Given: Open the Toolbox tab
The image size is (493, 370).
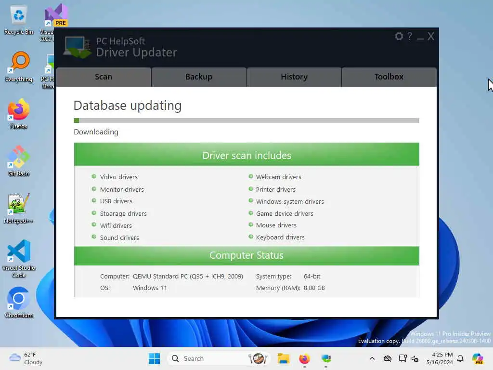Looking at the screenshot, I should [389, 77].
